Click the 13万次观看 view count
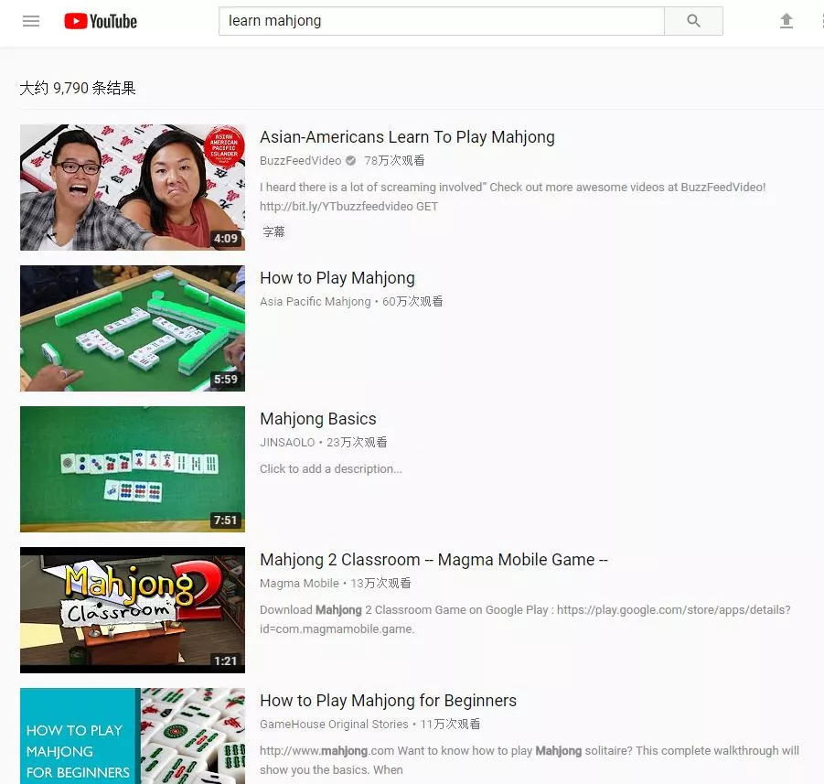 point(381,584)
